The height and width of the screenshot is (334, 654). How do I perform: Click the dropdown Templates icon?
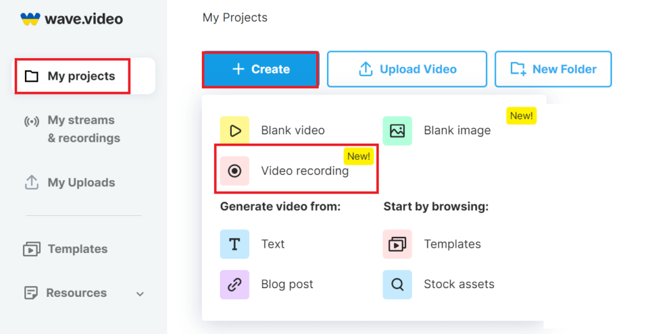point(397,244)
